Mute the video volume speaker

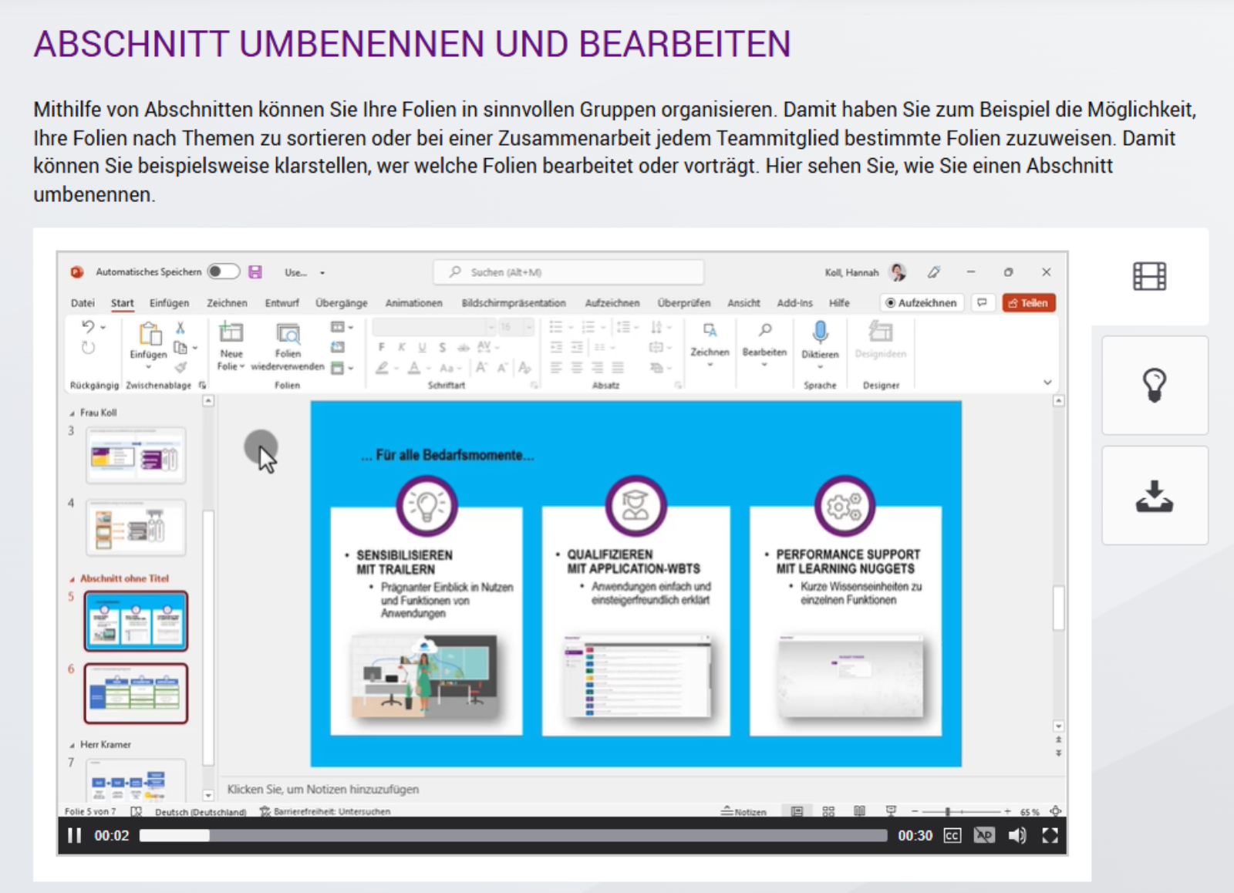pos(1017,836)
